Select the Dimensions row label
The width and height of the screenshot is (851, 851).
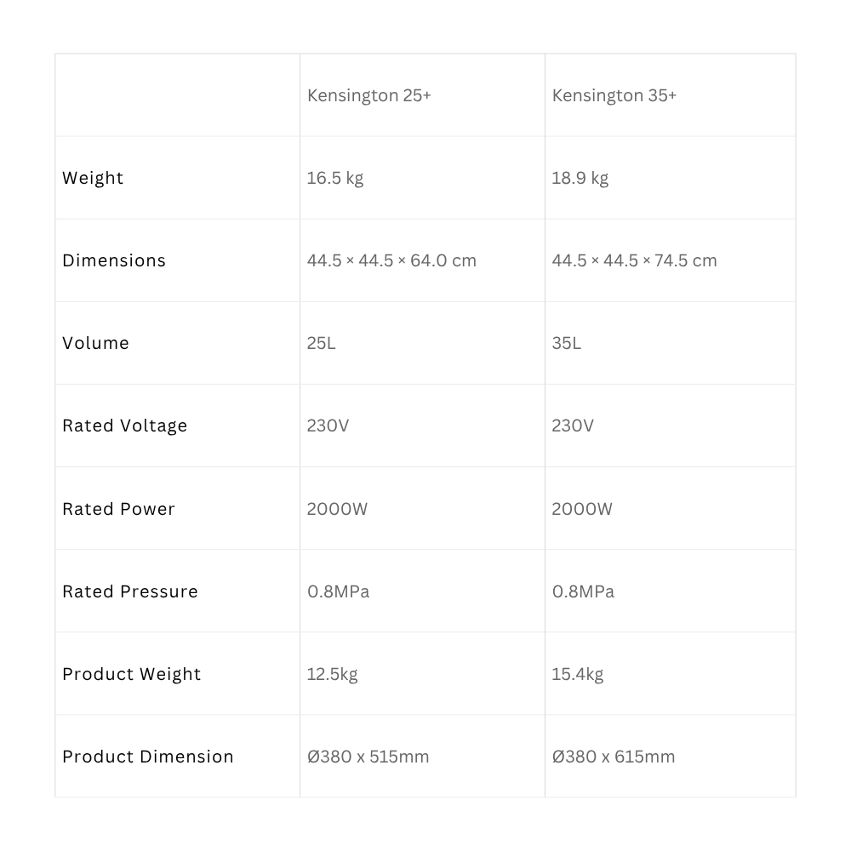pos(114,260)
